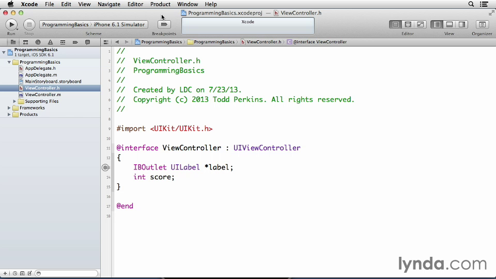Screen dimensions: 496x279
Task: Toggle Debug area visibility
Action: [449, 24]
